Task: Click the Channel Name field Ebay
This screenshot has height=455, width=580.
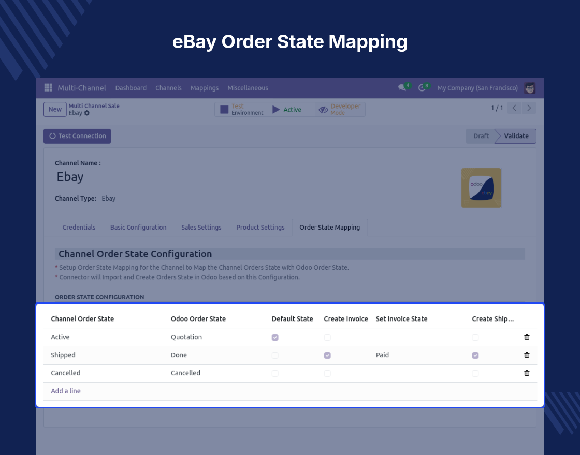Action: 70,177
